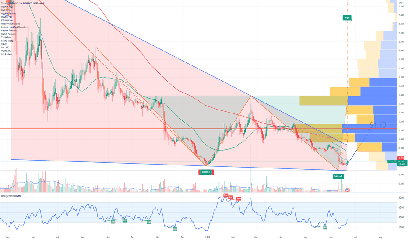Click the 80.00 RSI scale value
The image size is (408, 240).
(x=401, y=198)
